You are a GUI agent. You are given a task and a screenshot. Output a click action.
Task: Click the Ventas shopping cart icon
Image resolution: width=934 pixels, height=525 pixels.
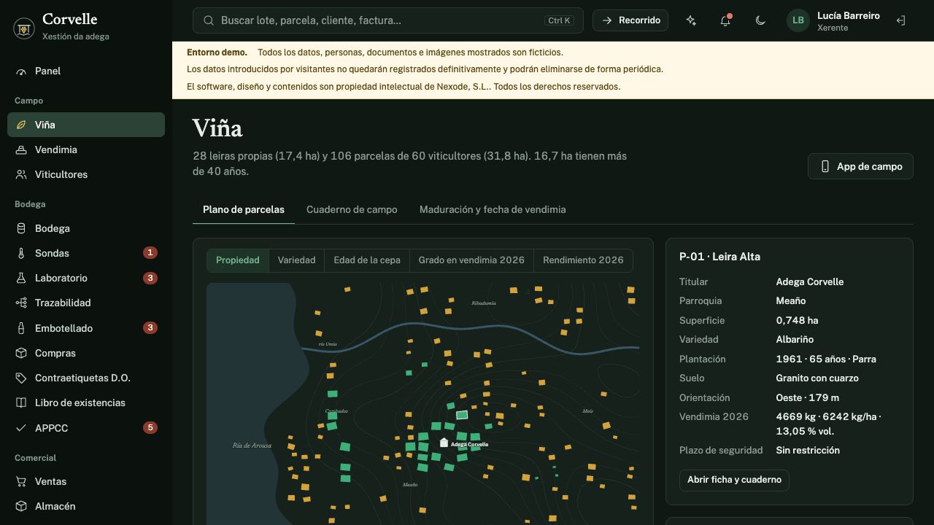[x=21, y=482]
